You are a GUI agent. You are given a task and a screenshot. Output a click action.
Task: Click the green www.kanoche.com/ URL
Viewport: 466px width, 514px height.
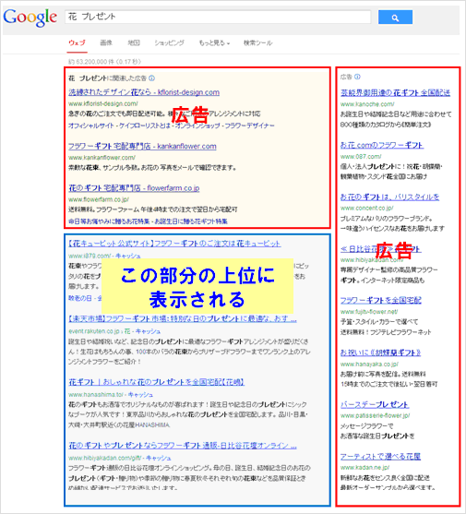coord(367,104)
